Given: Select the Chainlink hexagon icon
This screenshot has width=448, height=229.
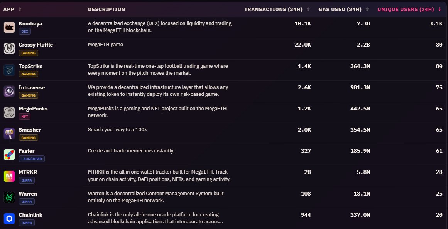Looking at the screenshot, I should tap(9, 219).
